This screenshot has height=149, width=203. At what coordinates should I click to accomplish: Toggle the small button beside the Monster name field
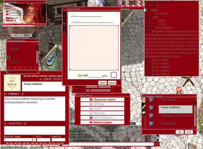35,140
